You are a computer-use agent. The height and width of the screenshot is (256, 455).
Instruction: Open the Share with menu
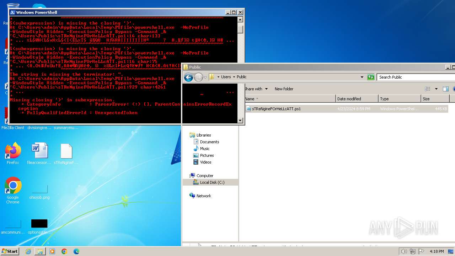click(256, 89)
